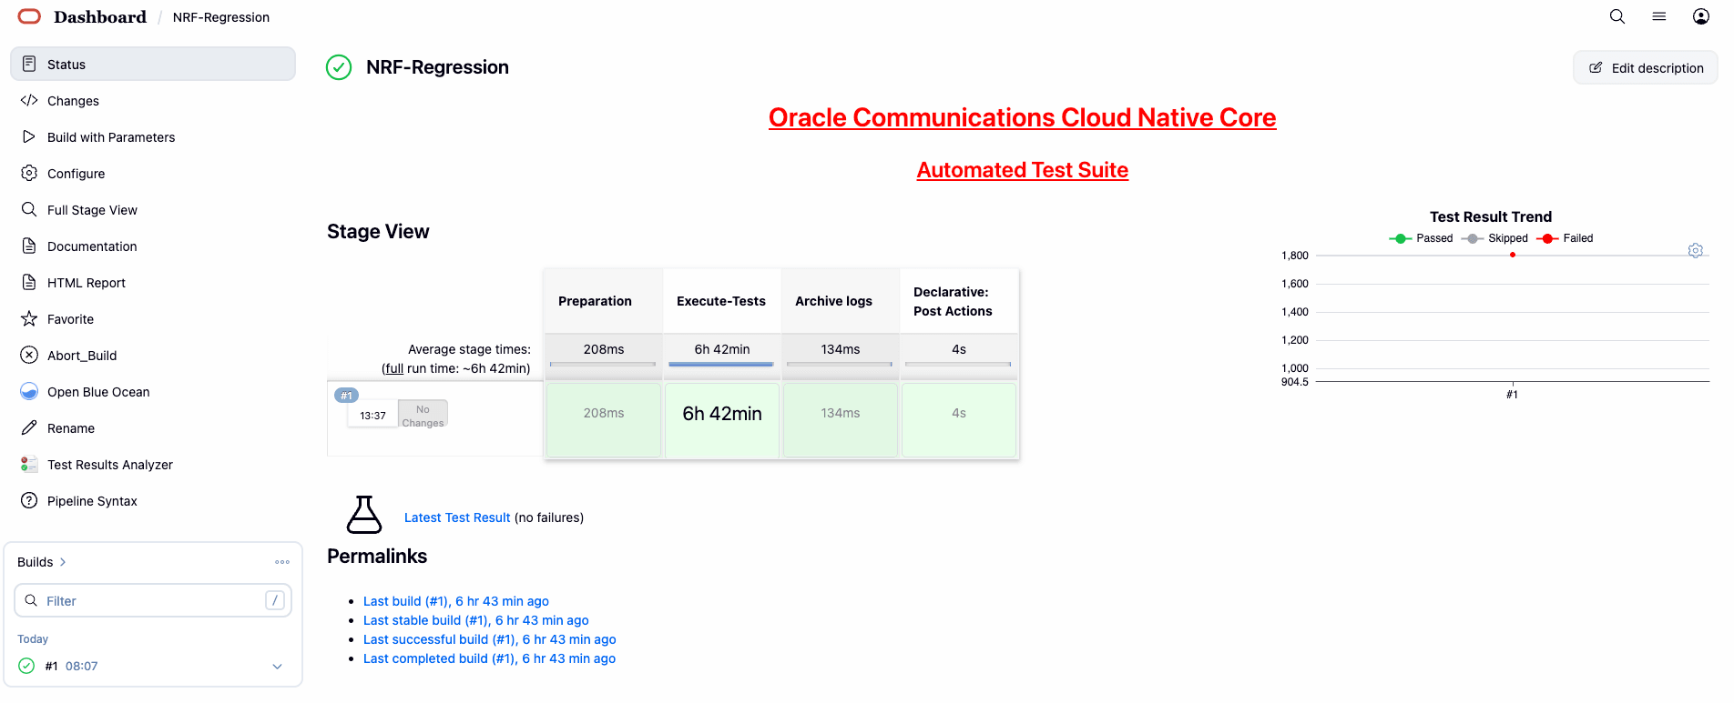Select Pipeline Syntax menu entry
Screen dimensions: 1734x703
click(x=153, y=500)
